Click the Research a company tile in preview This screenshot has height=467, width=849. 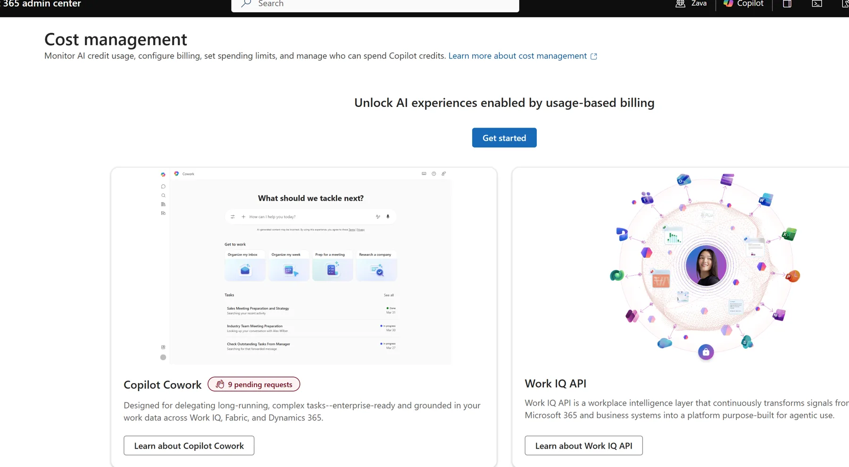(x=376, y=266)
